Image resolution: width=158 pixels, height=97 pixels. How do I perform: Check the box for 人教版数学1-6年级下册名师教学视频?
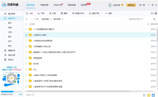coord(26,81)
